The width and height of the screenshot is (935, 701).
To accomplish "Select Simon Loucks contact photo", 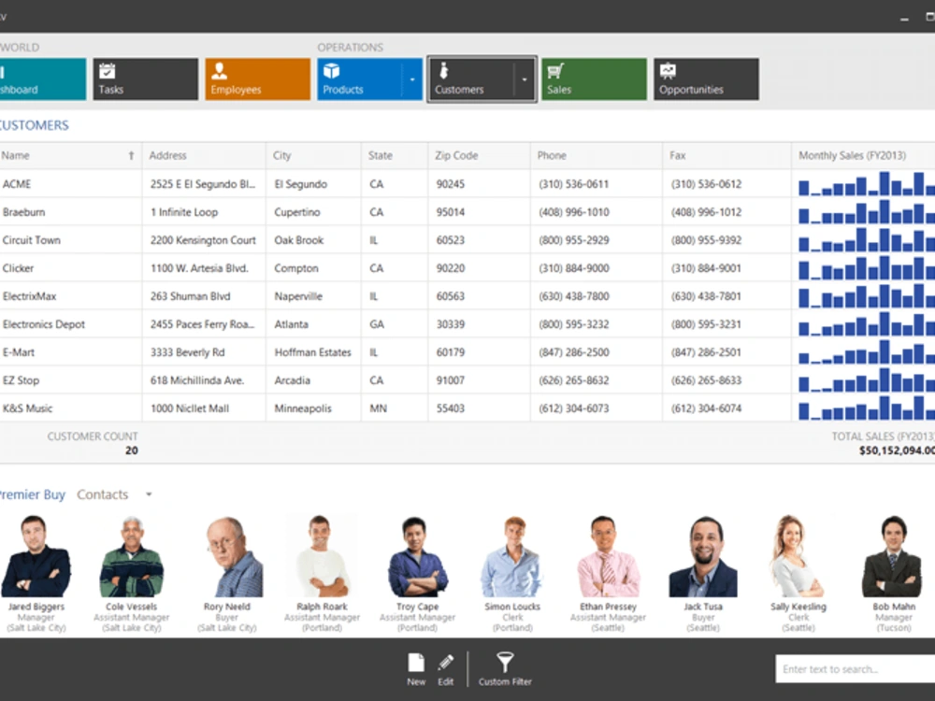I will coord(511,557).
